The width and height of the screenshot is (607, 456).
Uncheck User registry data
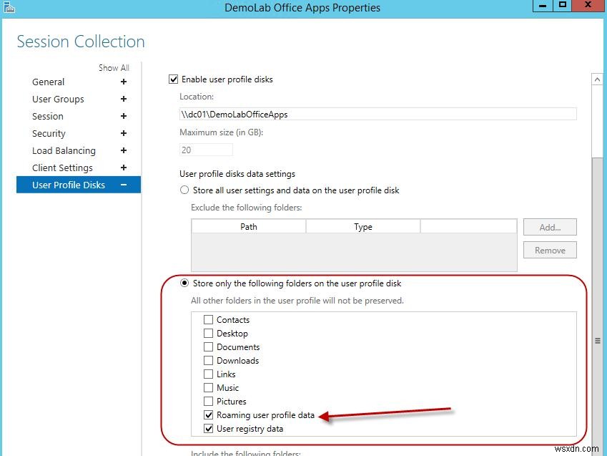(207, 428)
